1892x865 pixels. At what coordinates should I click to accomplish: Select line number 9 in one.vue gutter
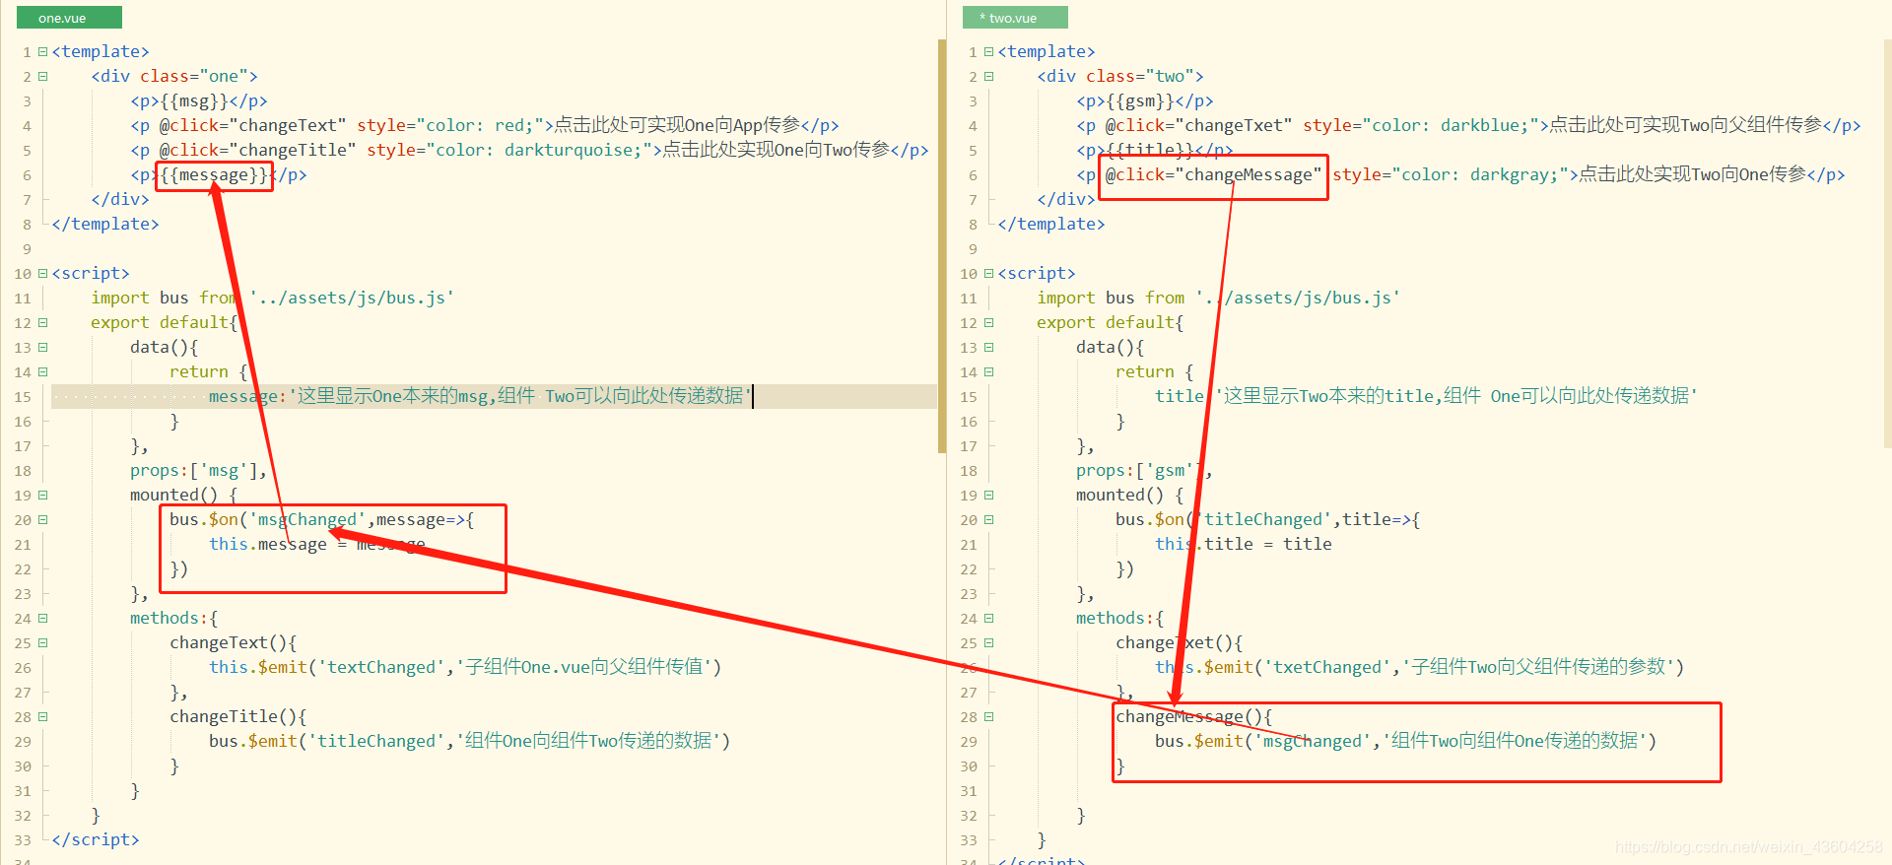coord(27,248)
